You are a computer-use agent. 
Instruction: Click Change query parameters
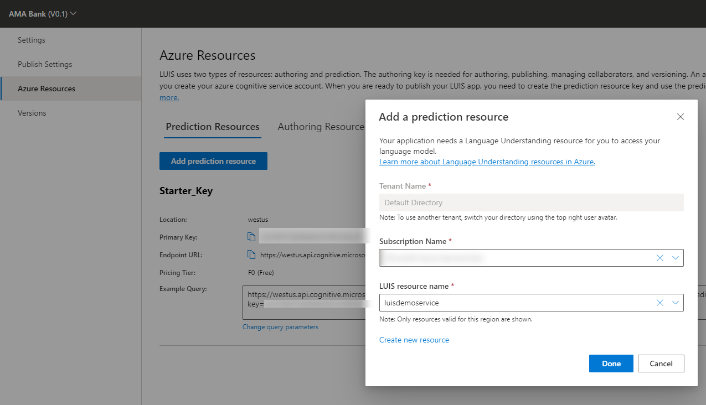[x=281, y=326]
